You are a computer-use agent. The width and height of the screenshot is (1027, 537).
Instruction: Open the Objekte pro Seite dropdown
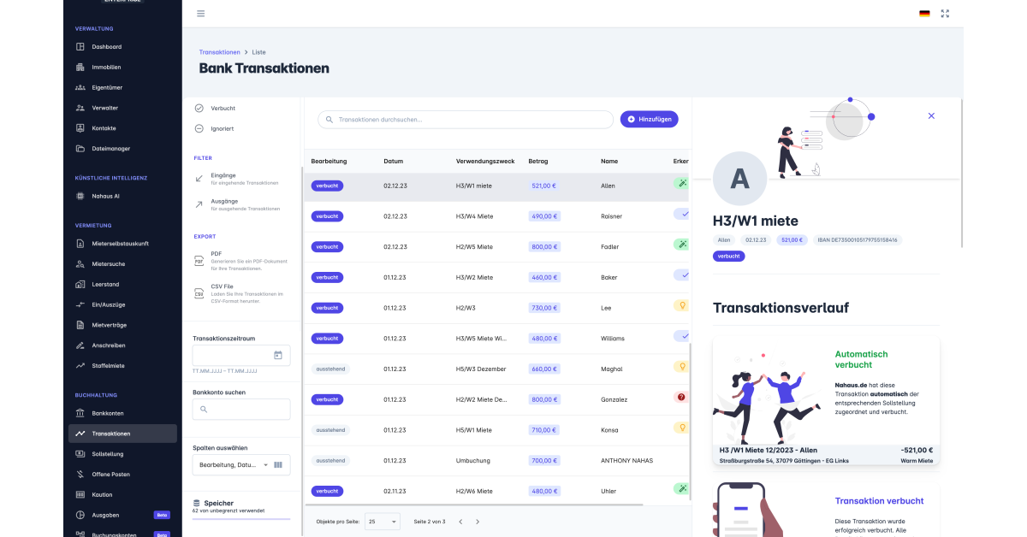383,522
